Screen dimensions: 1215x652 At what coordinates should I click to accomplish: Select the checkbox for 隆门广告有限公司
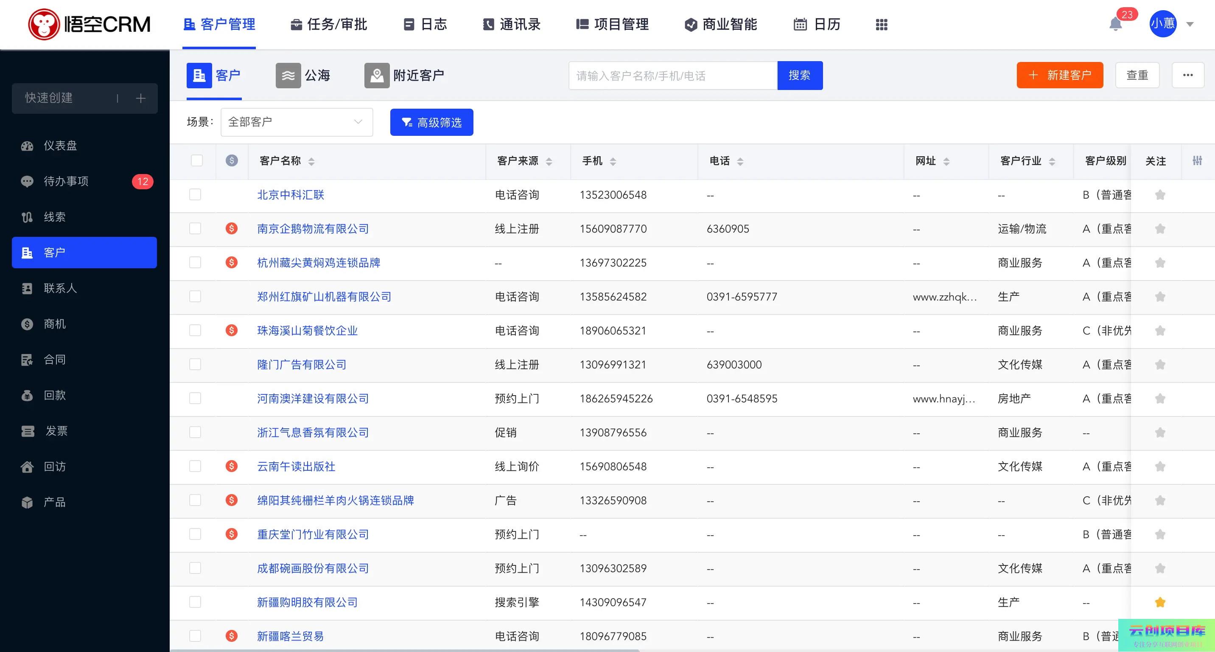point(195,365)
